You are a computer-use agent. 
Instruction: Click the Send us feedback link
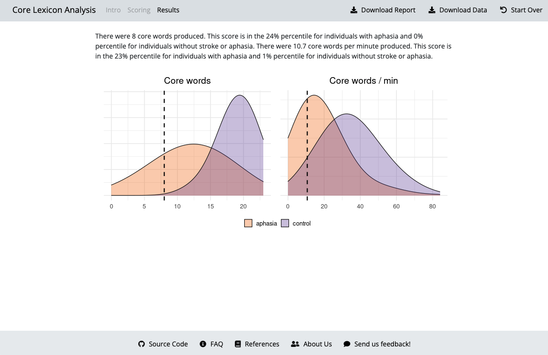(x=382, y=344)
